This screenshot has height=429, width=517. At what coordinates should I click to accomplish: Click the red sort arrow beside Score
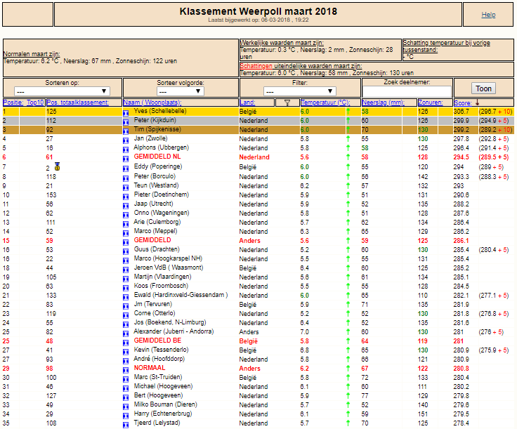click(477, 103)
